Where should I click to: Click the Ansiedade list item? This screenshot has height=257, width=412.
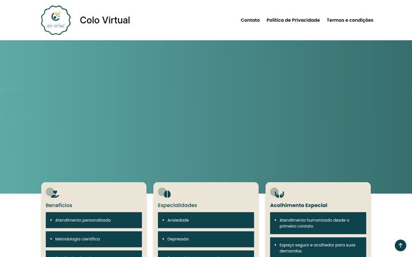[206, 220]
